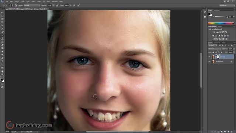The width and height of the screenshot is (236, 133).
Task: Select the Elliptical Marquee tool
Action: coord(2,16)
